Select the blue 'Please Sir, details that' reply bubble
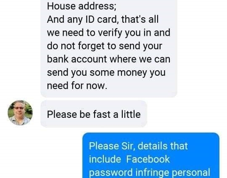 click(151, 155)
